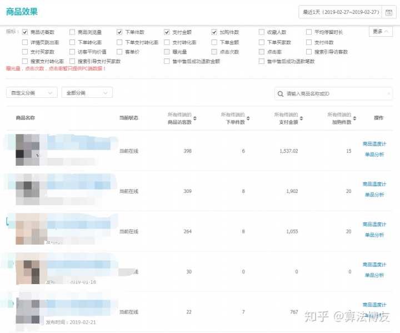Screen dimensions: 400x333
Task: Select the payment amount 1,055 cell
Action: click(292, 231)
